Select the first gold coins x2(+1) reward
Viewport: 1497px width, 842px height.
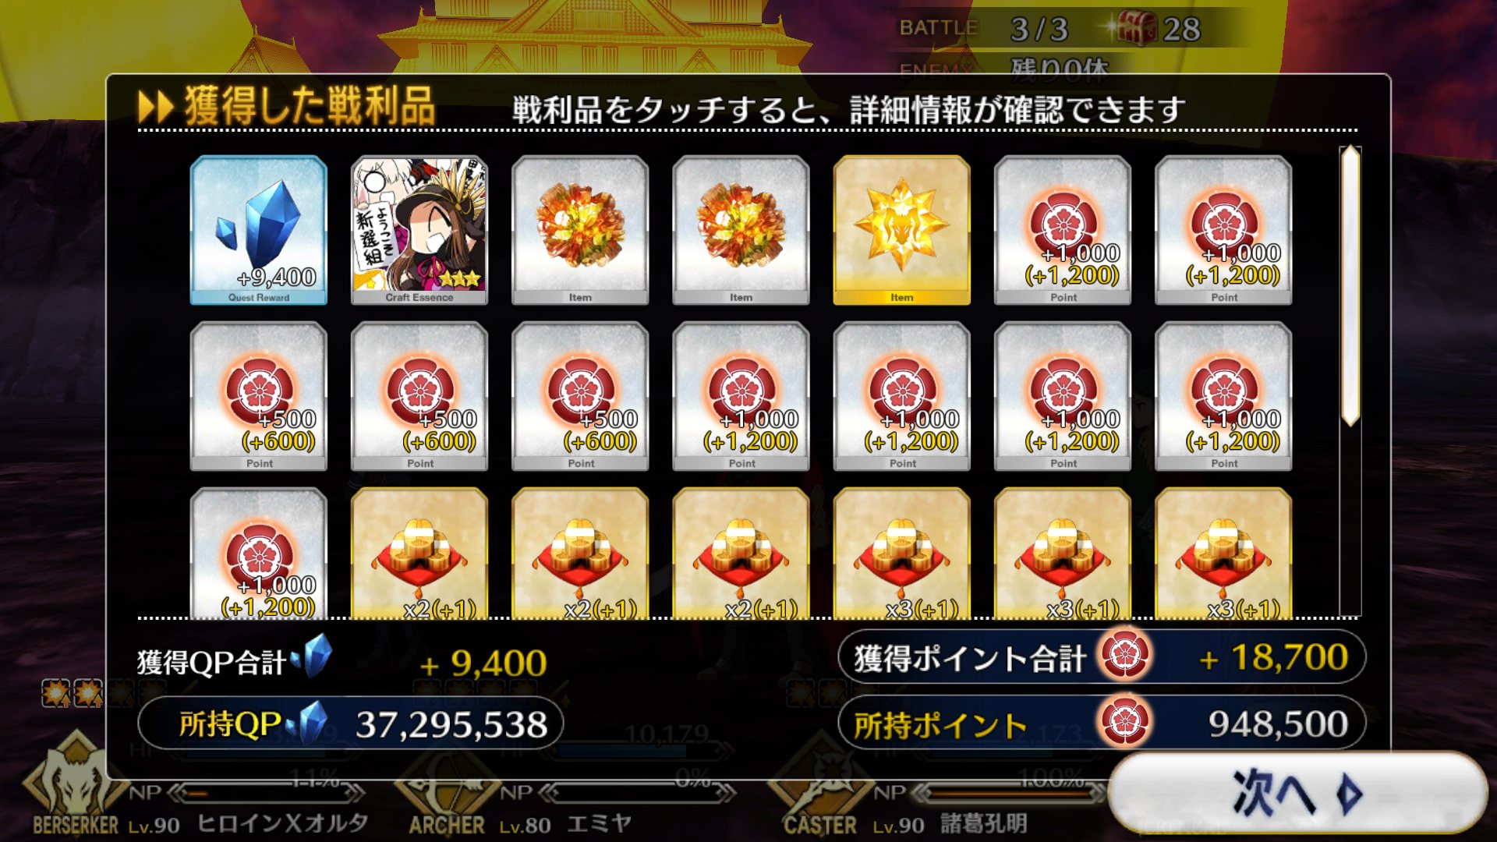point(419,554)
